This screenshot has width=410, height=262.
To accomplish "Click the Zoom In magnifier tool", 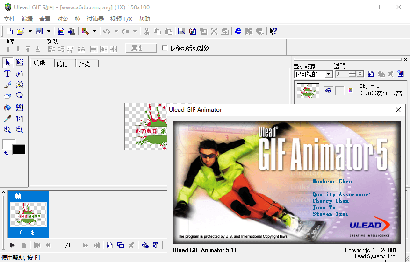I will click(x=7, y=130).
